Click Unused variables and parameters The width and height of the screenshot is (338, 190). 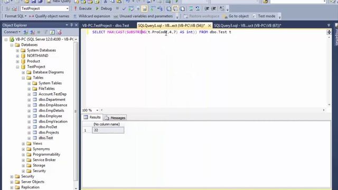[143, 16]
